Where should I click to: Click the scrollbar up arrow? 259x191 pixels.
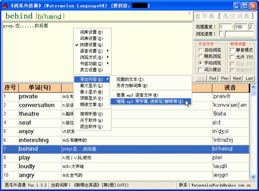click(x=253, y=87)
